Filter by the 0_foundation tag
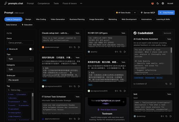The height and width of the screenshot is (122, 179). [21, 94]
